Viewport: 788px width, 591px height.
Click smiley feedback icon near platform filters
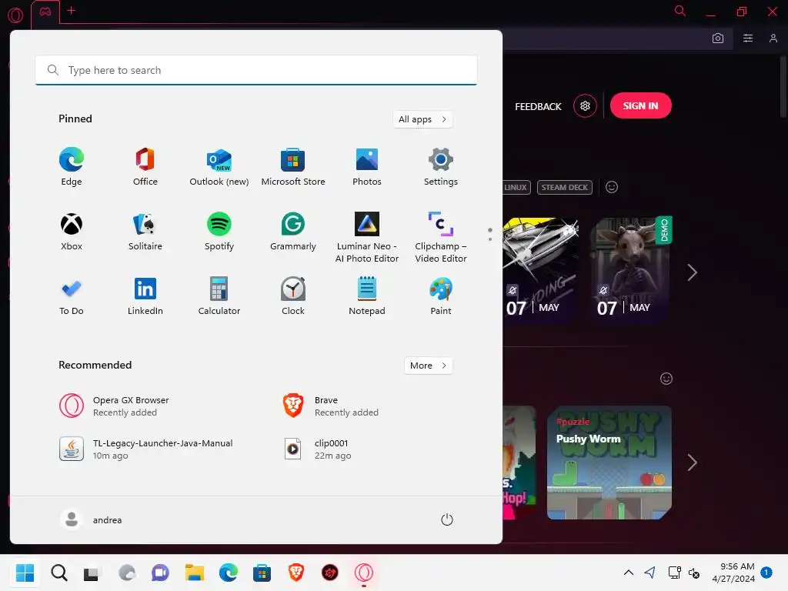pos(612,187)
